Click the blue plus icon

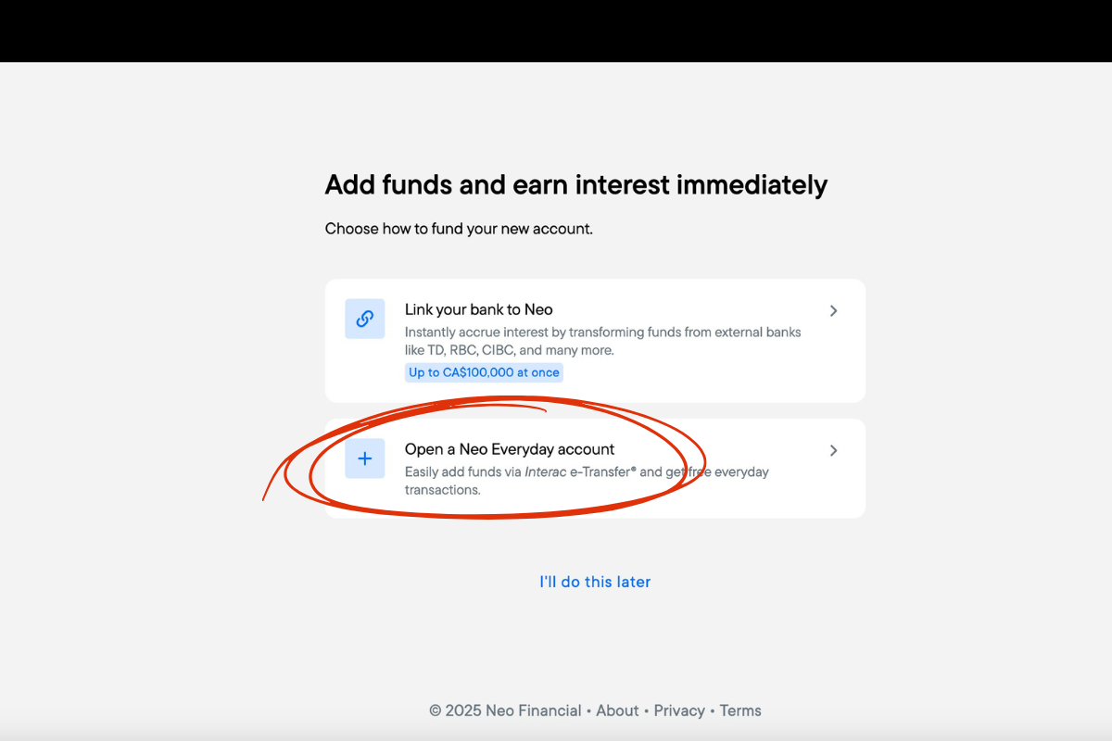[365, 458]
